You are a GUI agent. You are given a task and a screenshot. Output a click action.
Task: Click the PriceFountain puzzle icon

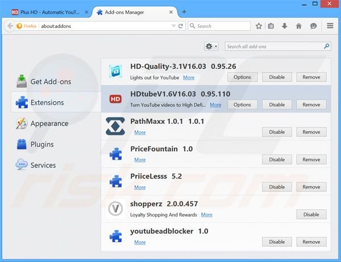pyautogui.click(x=115, y=154)
